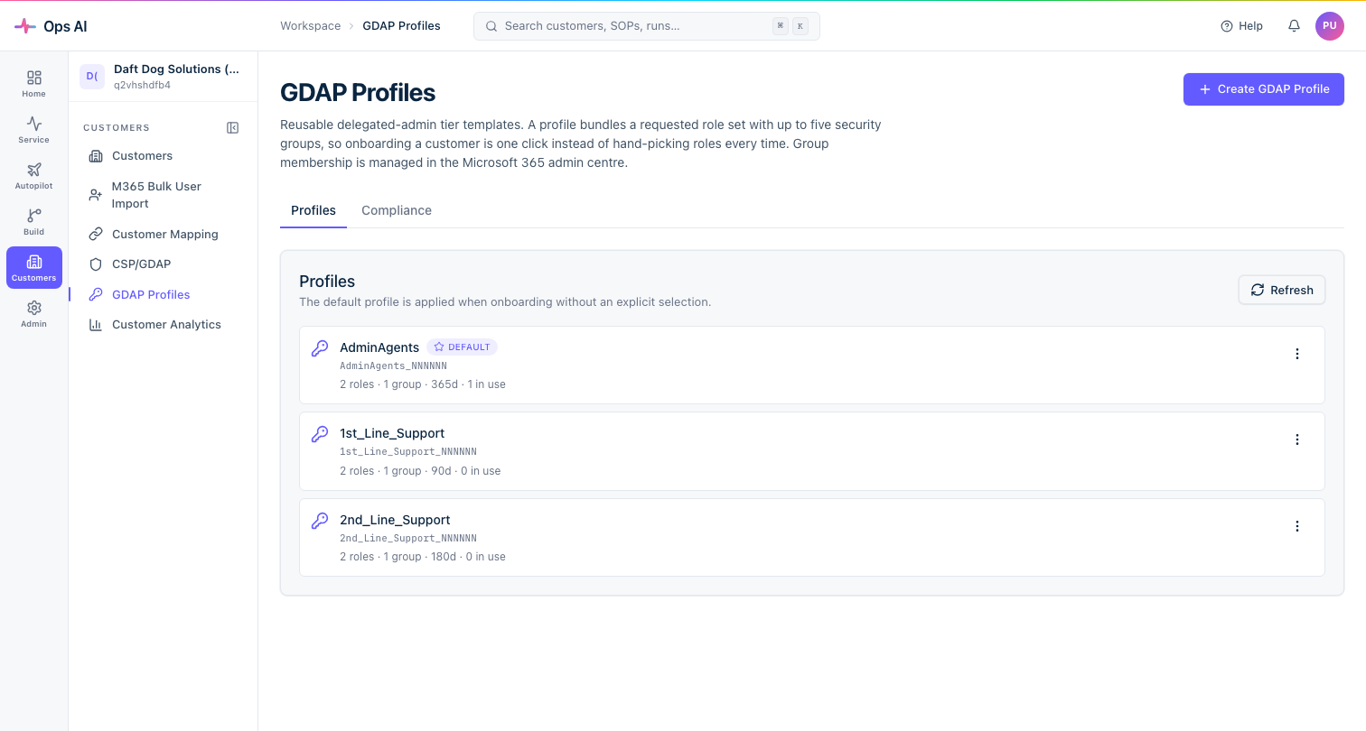
Task: Go to Workspace breadcrumb
Action: point(311,26)
